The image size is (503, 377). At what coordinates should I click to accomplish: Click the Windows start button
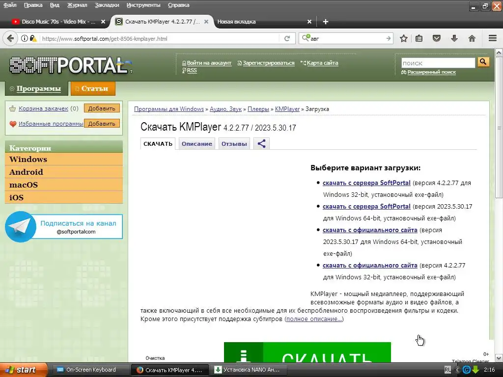24,370
